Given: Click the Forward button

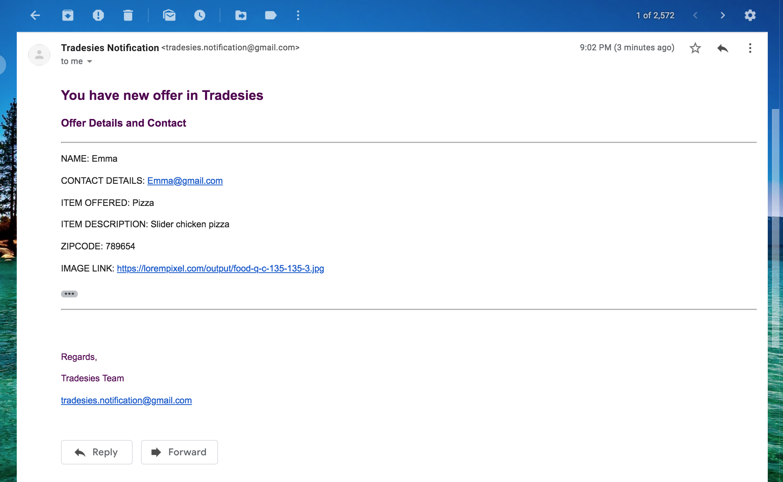Looking at the screenshot, I should (x=179, y=452).
